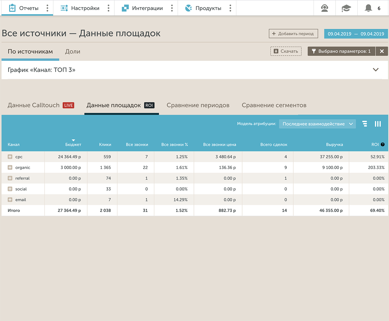Click the Добавить период button

[293, 34]
